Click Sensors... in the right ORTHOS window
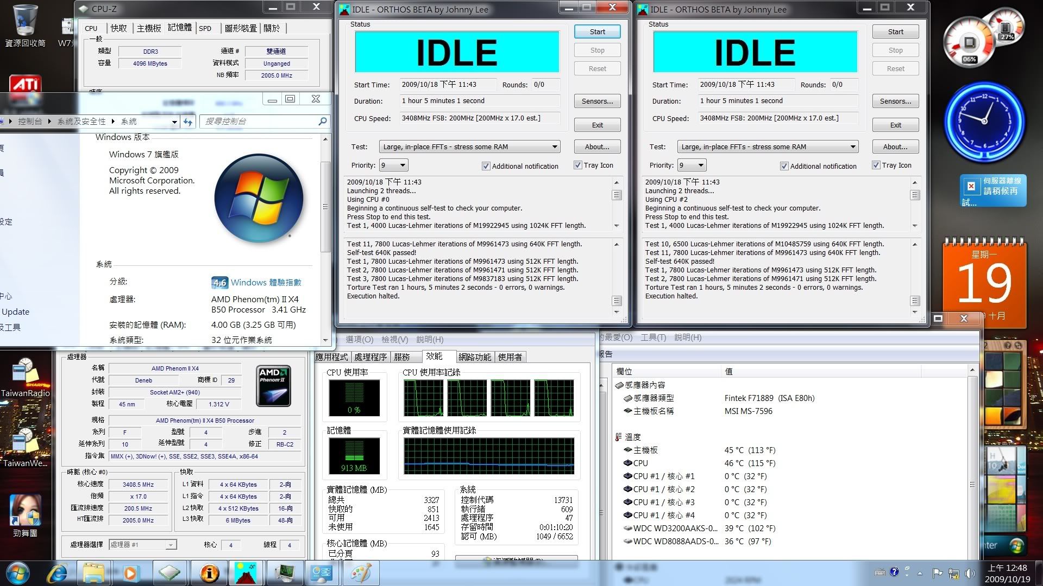The height and width of the screenshot is (586, 1043). point(895,101)
